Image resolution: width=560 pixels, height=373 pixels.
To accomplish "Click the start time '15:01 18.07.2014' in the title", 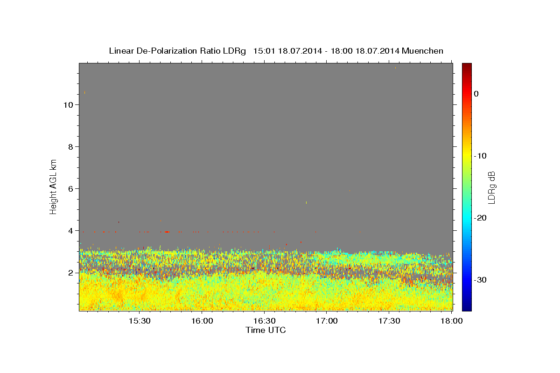I will [287, 51].
